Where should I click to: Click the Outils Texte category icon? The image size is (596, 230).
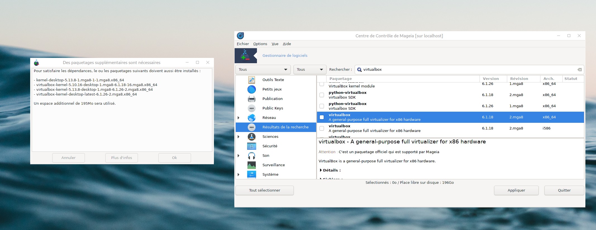click(252, 80)
